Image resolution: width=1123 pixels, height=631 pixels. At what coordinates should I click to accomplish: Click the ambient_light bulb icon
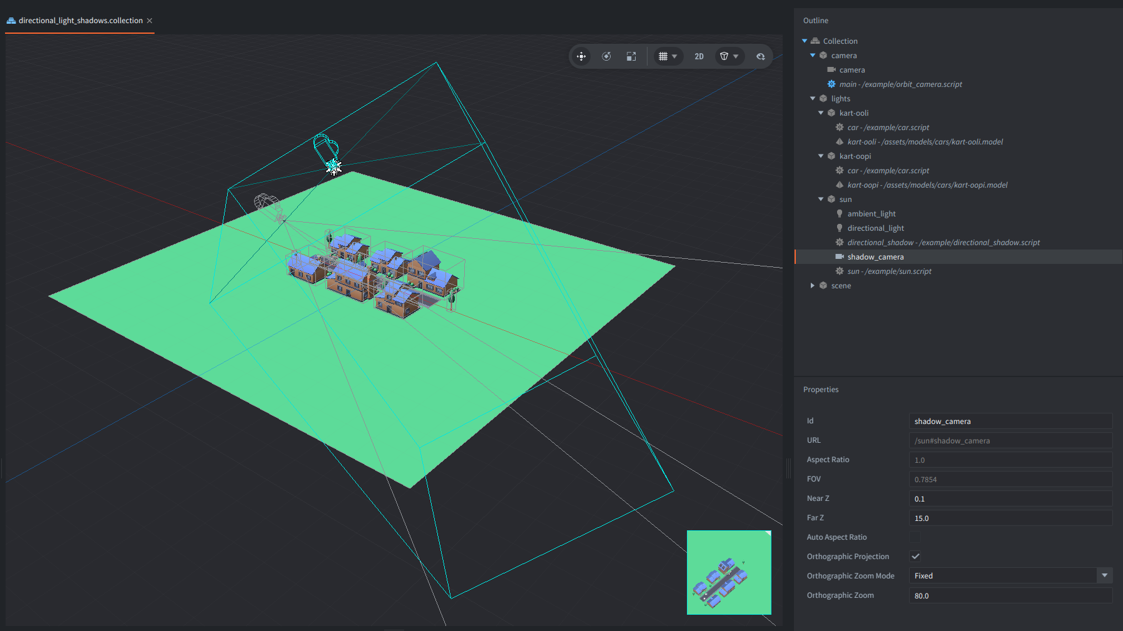click(x=840, y=214)
